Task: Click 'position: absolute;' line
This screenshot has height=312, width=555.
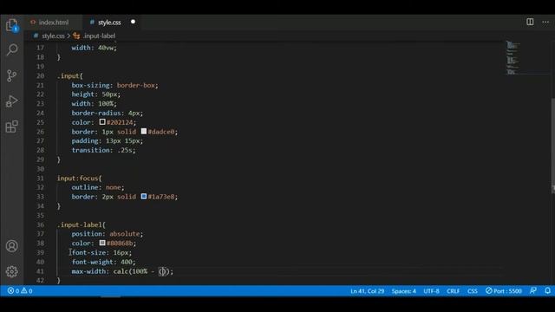Action: click(x=108, y=234)
